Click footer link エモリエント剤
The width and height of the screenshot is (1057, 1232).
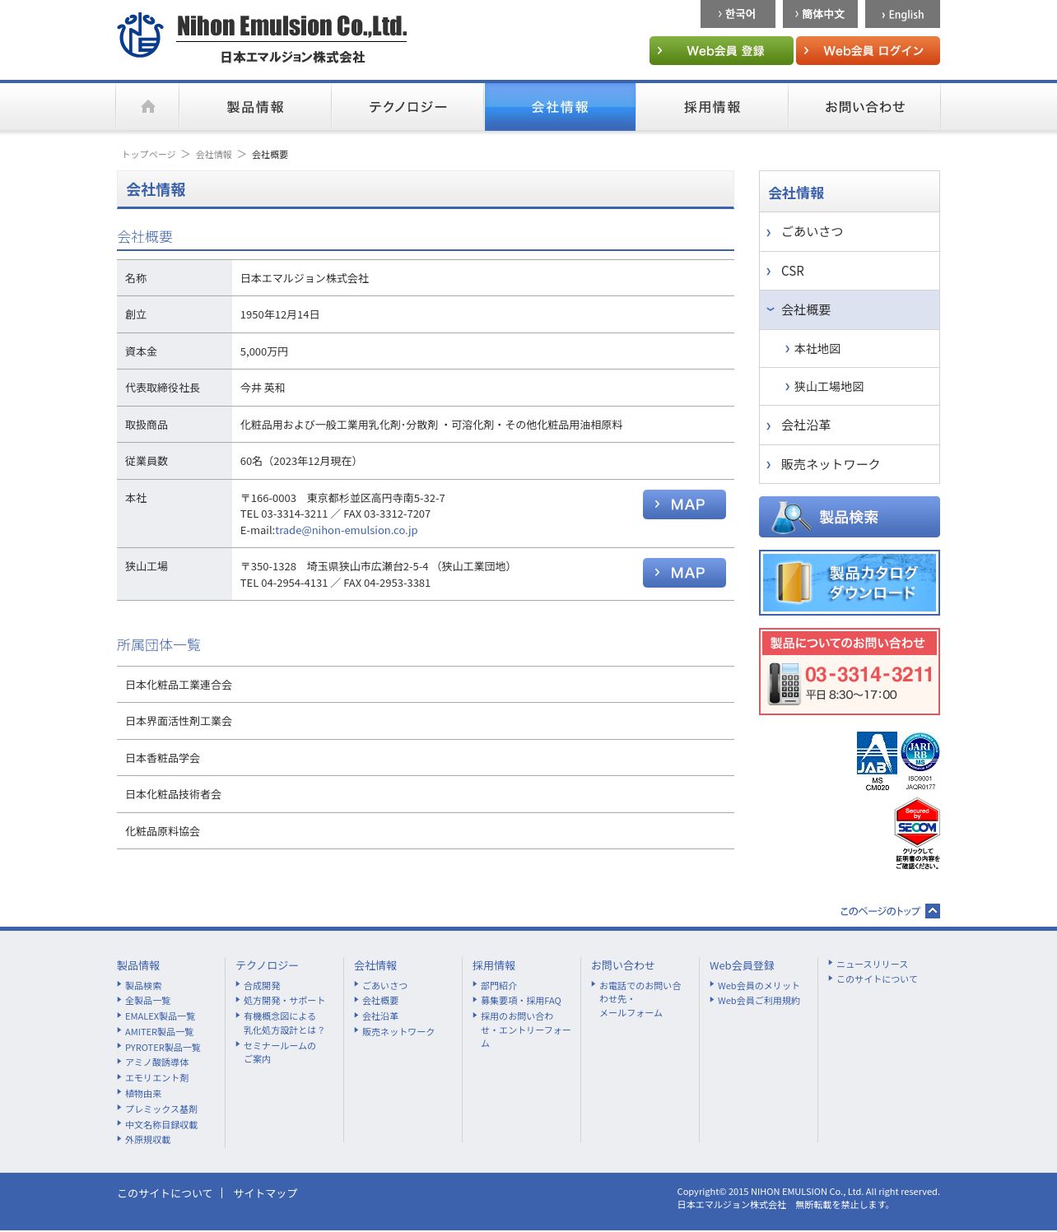[157, 1078]
